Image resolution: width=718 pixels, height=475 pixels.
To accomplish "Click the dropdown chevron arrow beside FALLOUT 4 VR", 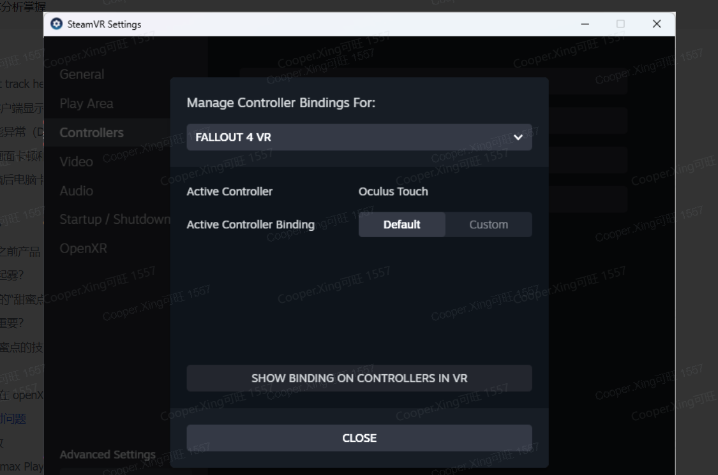I will (518, 137).
